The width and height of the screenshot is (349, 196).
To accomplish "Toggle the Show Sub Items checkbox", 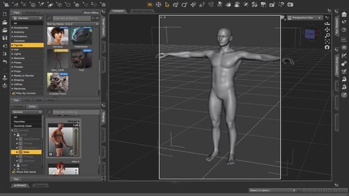I will [13, 172].
